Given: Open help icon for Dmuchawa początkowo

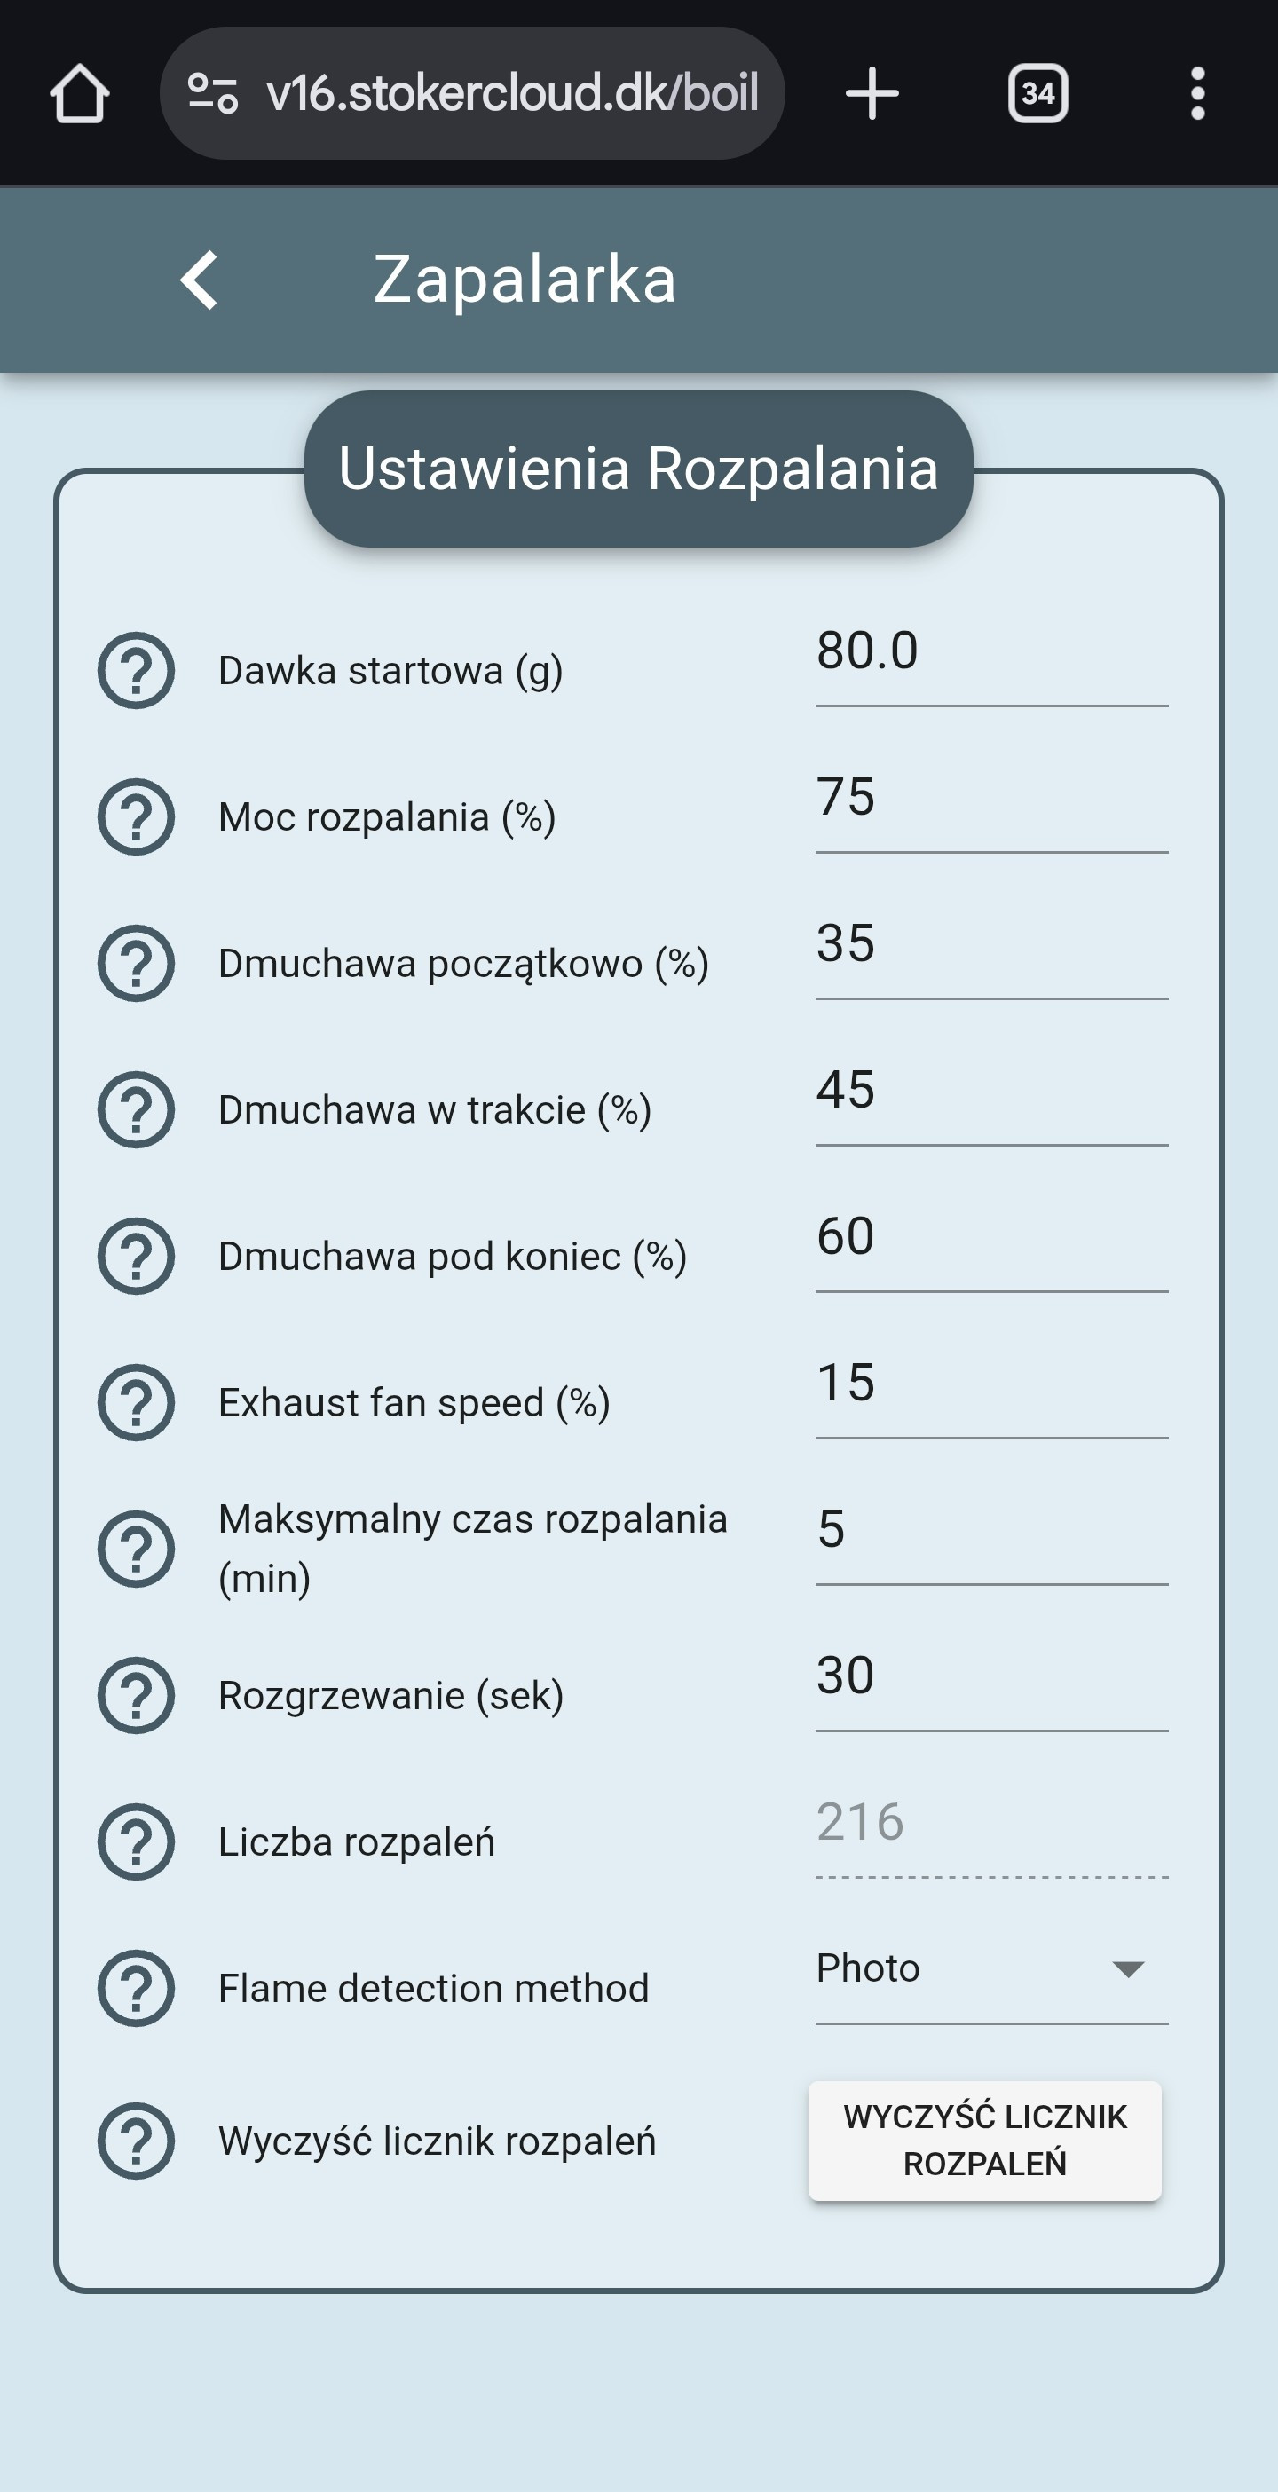Looking at the screenshot, I should tap(137, 963).
